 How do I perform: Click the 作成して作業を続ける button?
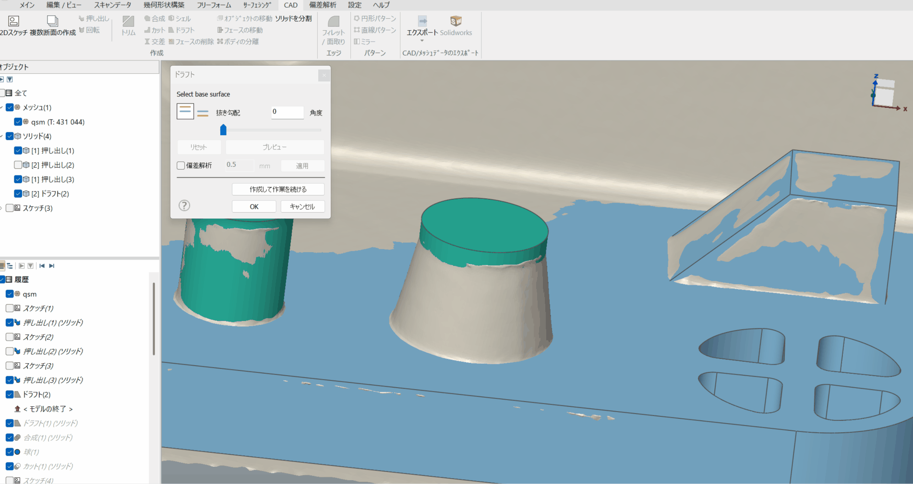tap(278, 189)
